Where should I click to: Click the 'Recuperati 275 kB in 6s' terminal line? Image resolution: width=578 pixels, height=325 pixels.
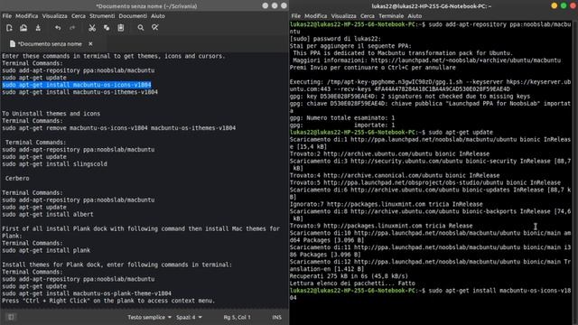[349, 276]
